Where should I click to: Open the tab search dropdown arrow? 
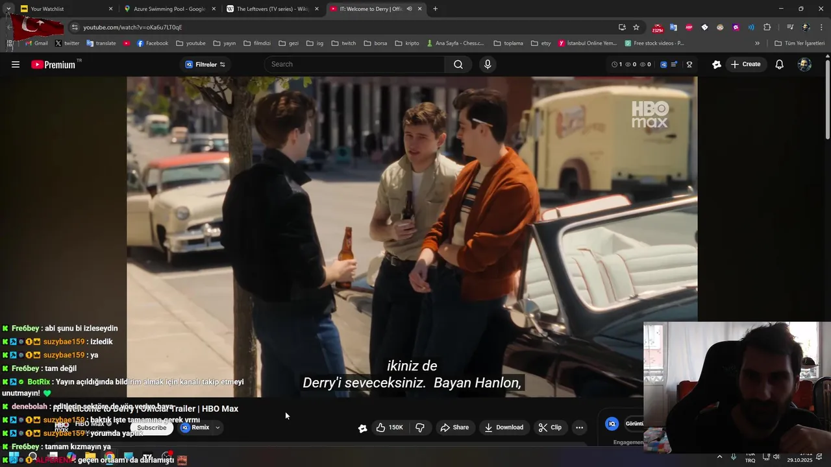pyautogui.click(x=8, y=9)
